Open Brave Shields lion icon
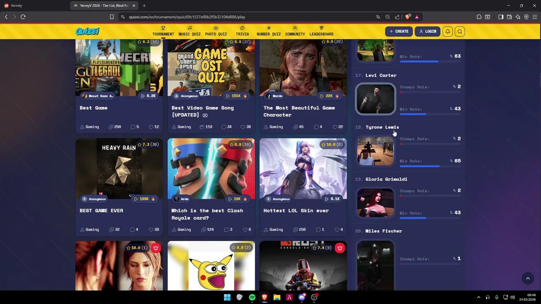This screenshot has width=541, height=304. [x=407, y=17]
